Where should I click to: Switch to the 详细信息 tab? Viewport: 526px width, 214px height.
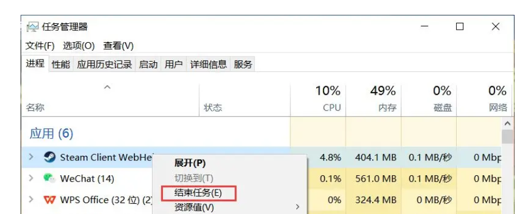tap(208, 64)
